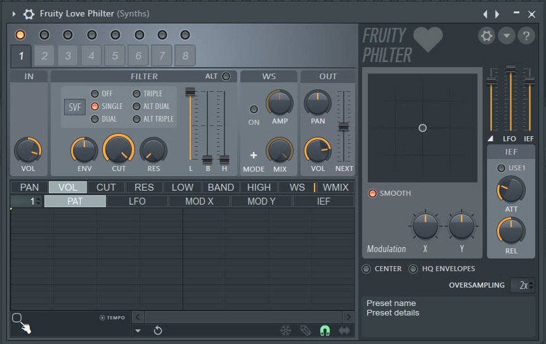Open the WMIX envelope target

pos(335,187)
